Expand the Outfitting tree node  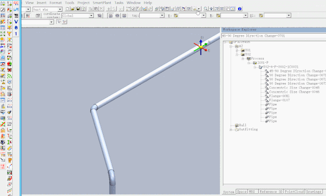tap(231, 130)
